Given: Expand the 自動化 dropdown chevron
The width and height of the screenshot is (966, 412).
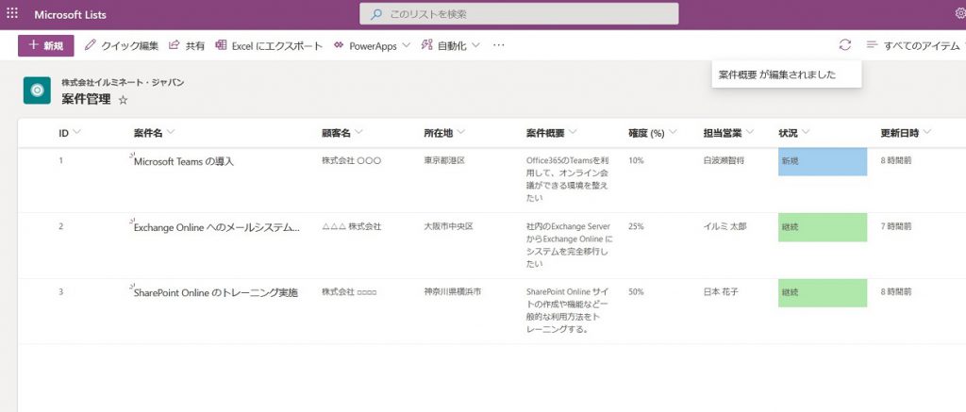Looking at the screenshot, I should click(475, 45).
